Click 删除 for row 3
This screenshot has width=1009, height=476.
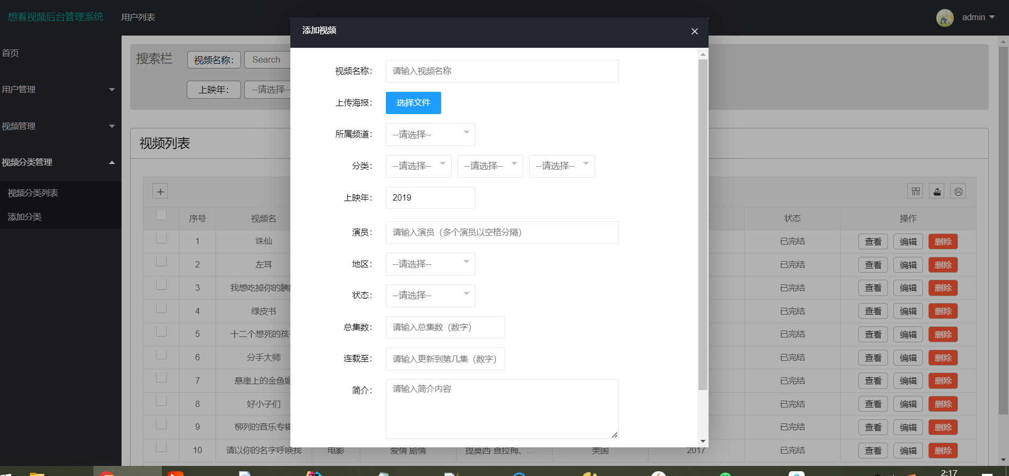point(943,288)
